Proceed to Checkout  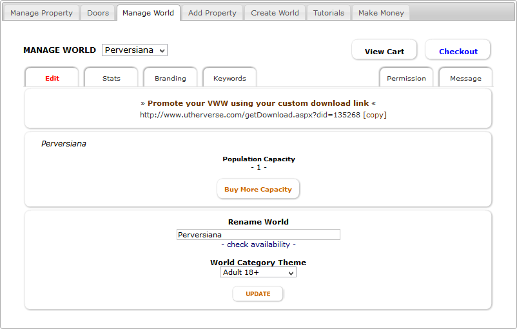pyautogui.click(x=458, y=52)
